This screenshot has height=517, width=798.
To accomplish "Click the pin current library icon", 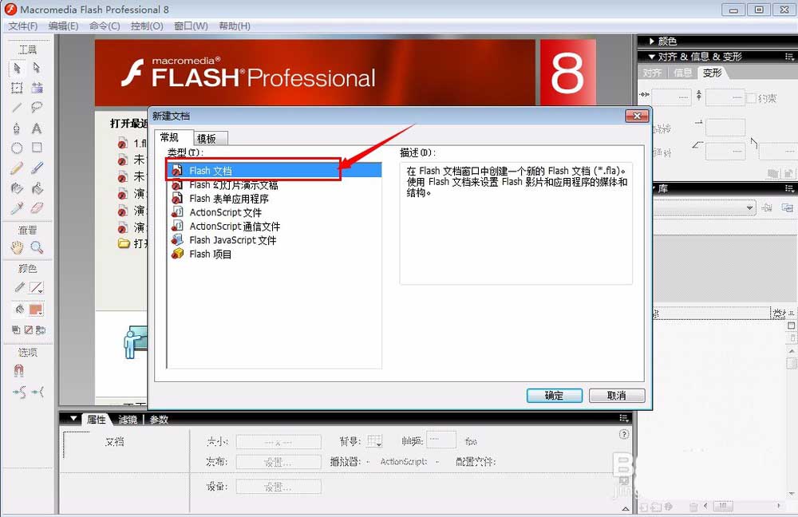I will (x=768, y=207).
